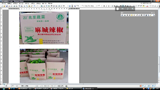Open a file using the folder icon
The height and width of the screenshot is (90, 160).
coord(4,6)
